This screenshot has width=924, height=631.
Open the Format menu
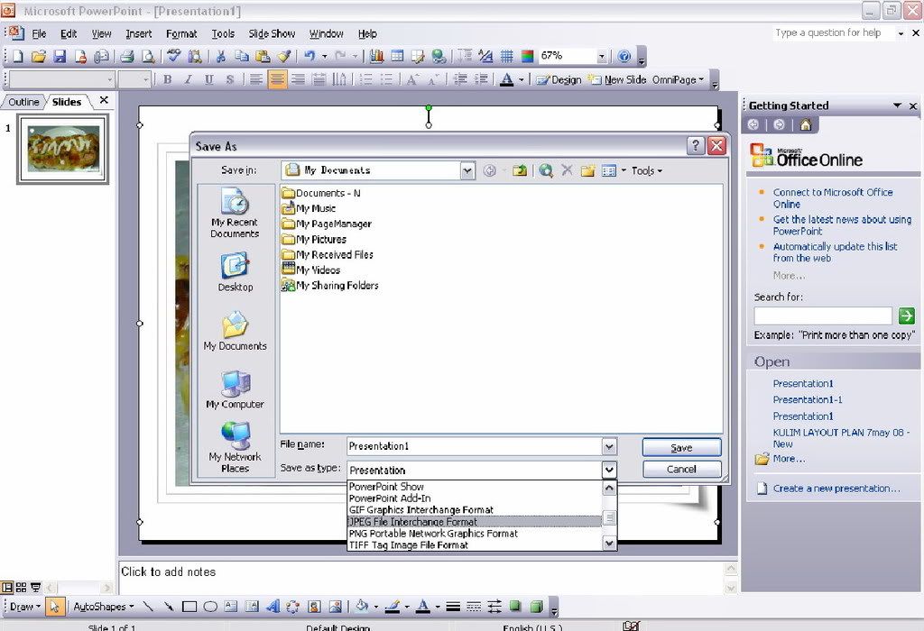coord(180,33)
